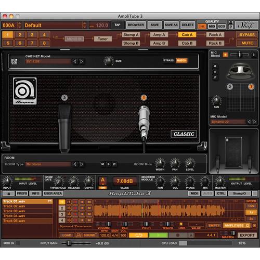Select mic marker 1 in the position grid

[x=251, y=86]
